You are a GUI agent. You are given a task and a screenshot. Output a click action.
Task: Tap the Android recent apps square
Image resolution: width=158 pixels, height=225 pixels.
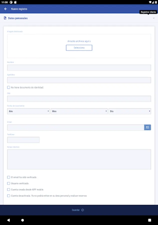(x=150, y=220)
